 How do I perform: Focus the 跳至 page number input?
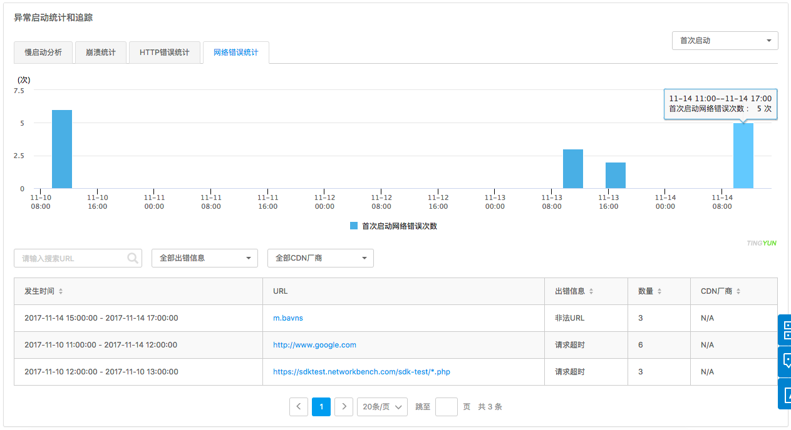[x=446, y=407]
